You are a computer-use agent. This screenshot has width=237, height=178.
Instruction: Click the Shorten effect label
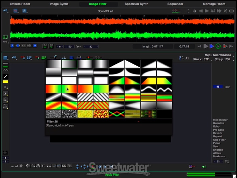tap(218, 150)
